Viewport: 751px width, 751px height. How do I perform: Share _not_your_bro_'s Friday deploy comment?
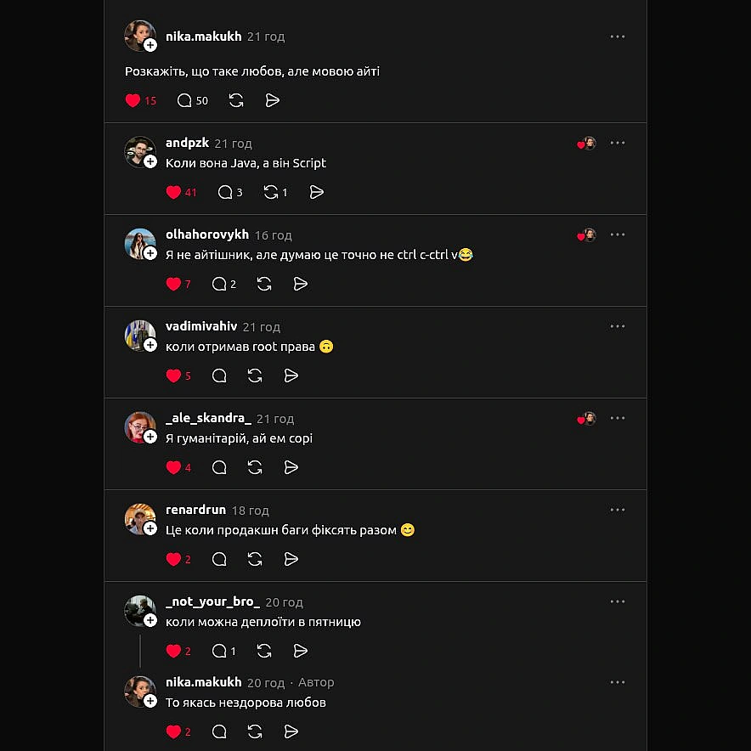pos(300,651)
